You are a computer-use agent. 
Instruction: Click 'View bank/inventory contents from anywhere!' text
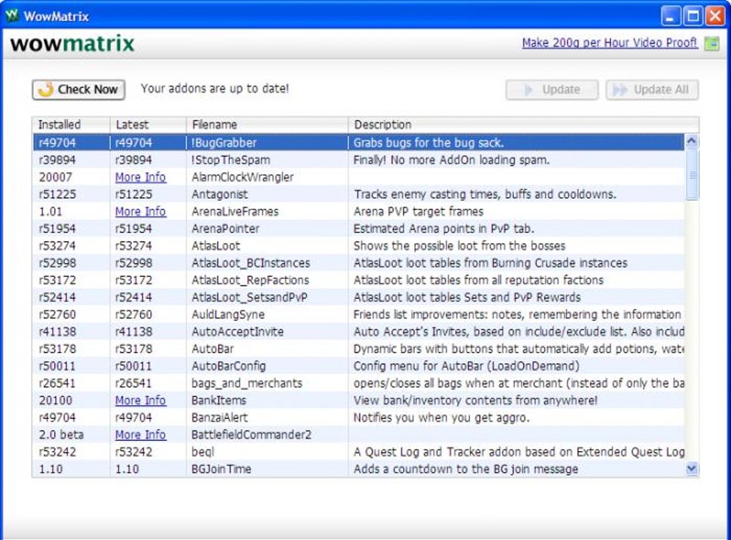click(476, 401)
